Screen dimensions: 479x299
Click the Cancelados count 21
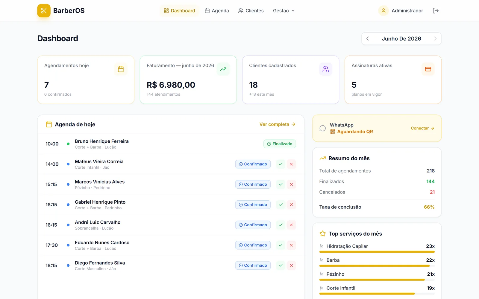click(432, 192)
